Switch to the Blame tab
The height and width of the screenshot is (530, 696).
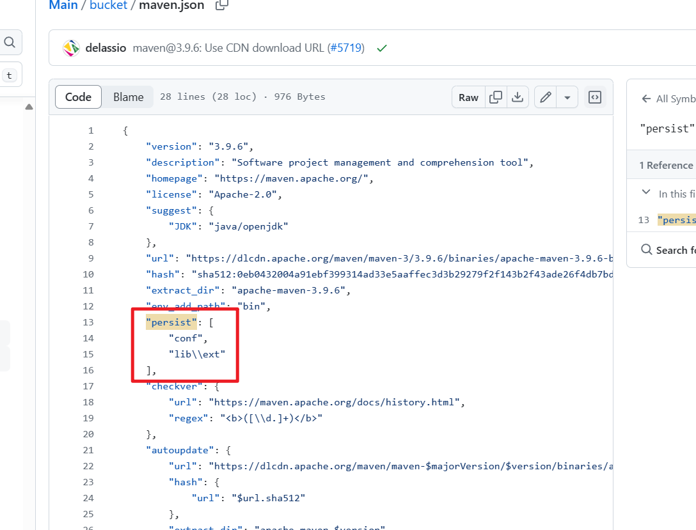[129, 97]
